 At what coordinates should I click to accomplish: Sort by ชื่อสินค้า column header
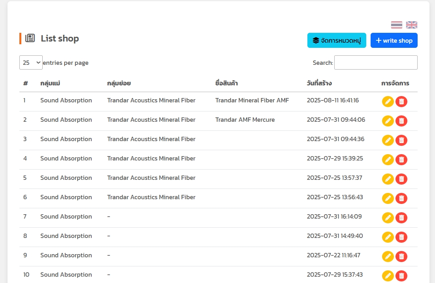[x=226, y=83]
